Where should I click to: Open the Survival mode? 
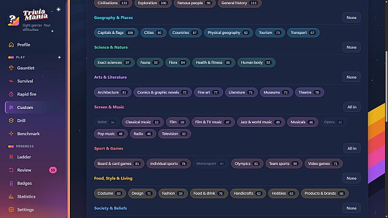(33, 81)
